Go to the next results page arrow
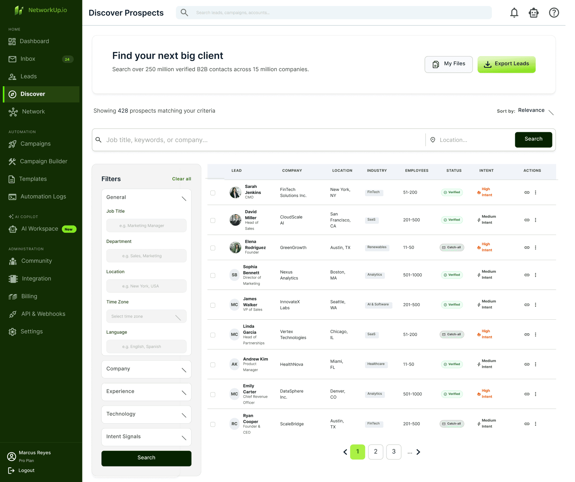575x482 pixels. pos(418,452)
